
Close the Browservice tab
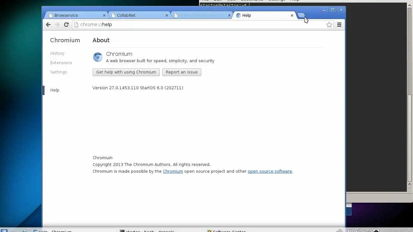point(104,15)
